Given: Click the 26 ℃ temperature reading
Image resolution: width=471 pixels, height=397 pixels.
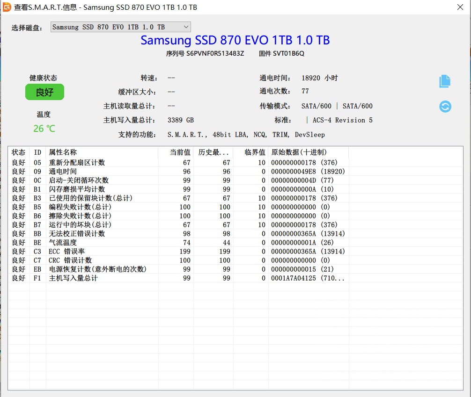Looking at the screenshot, I should [x=44, y=128].
